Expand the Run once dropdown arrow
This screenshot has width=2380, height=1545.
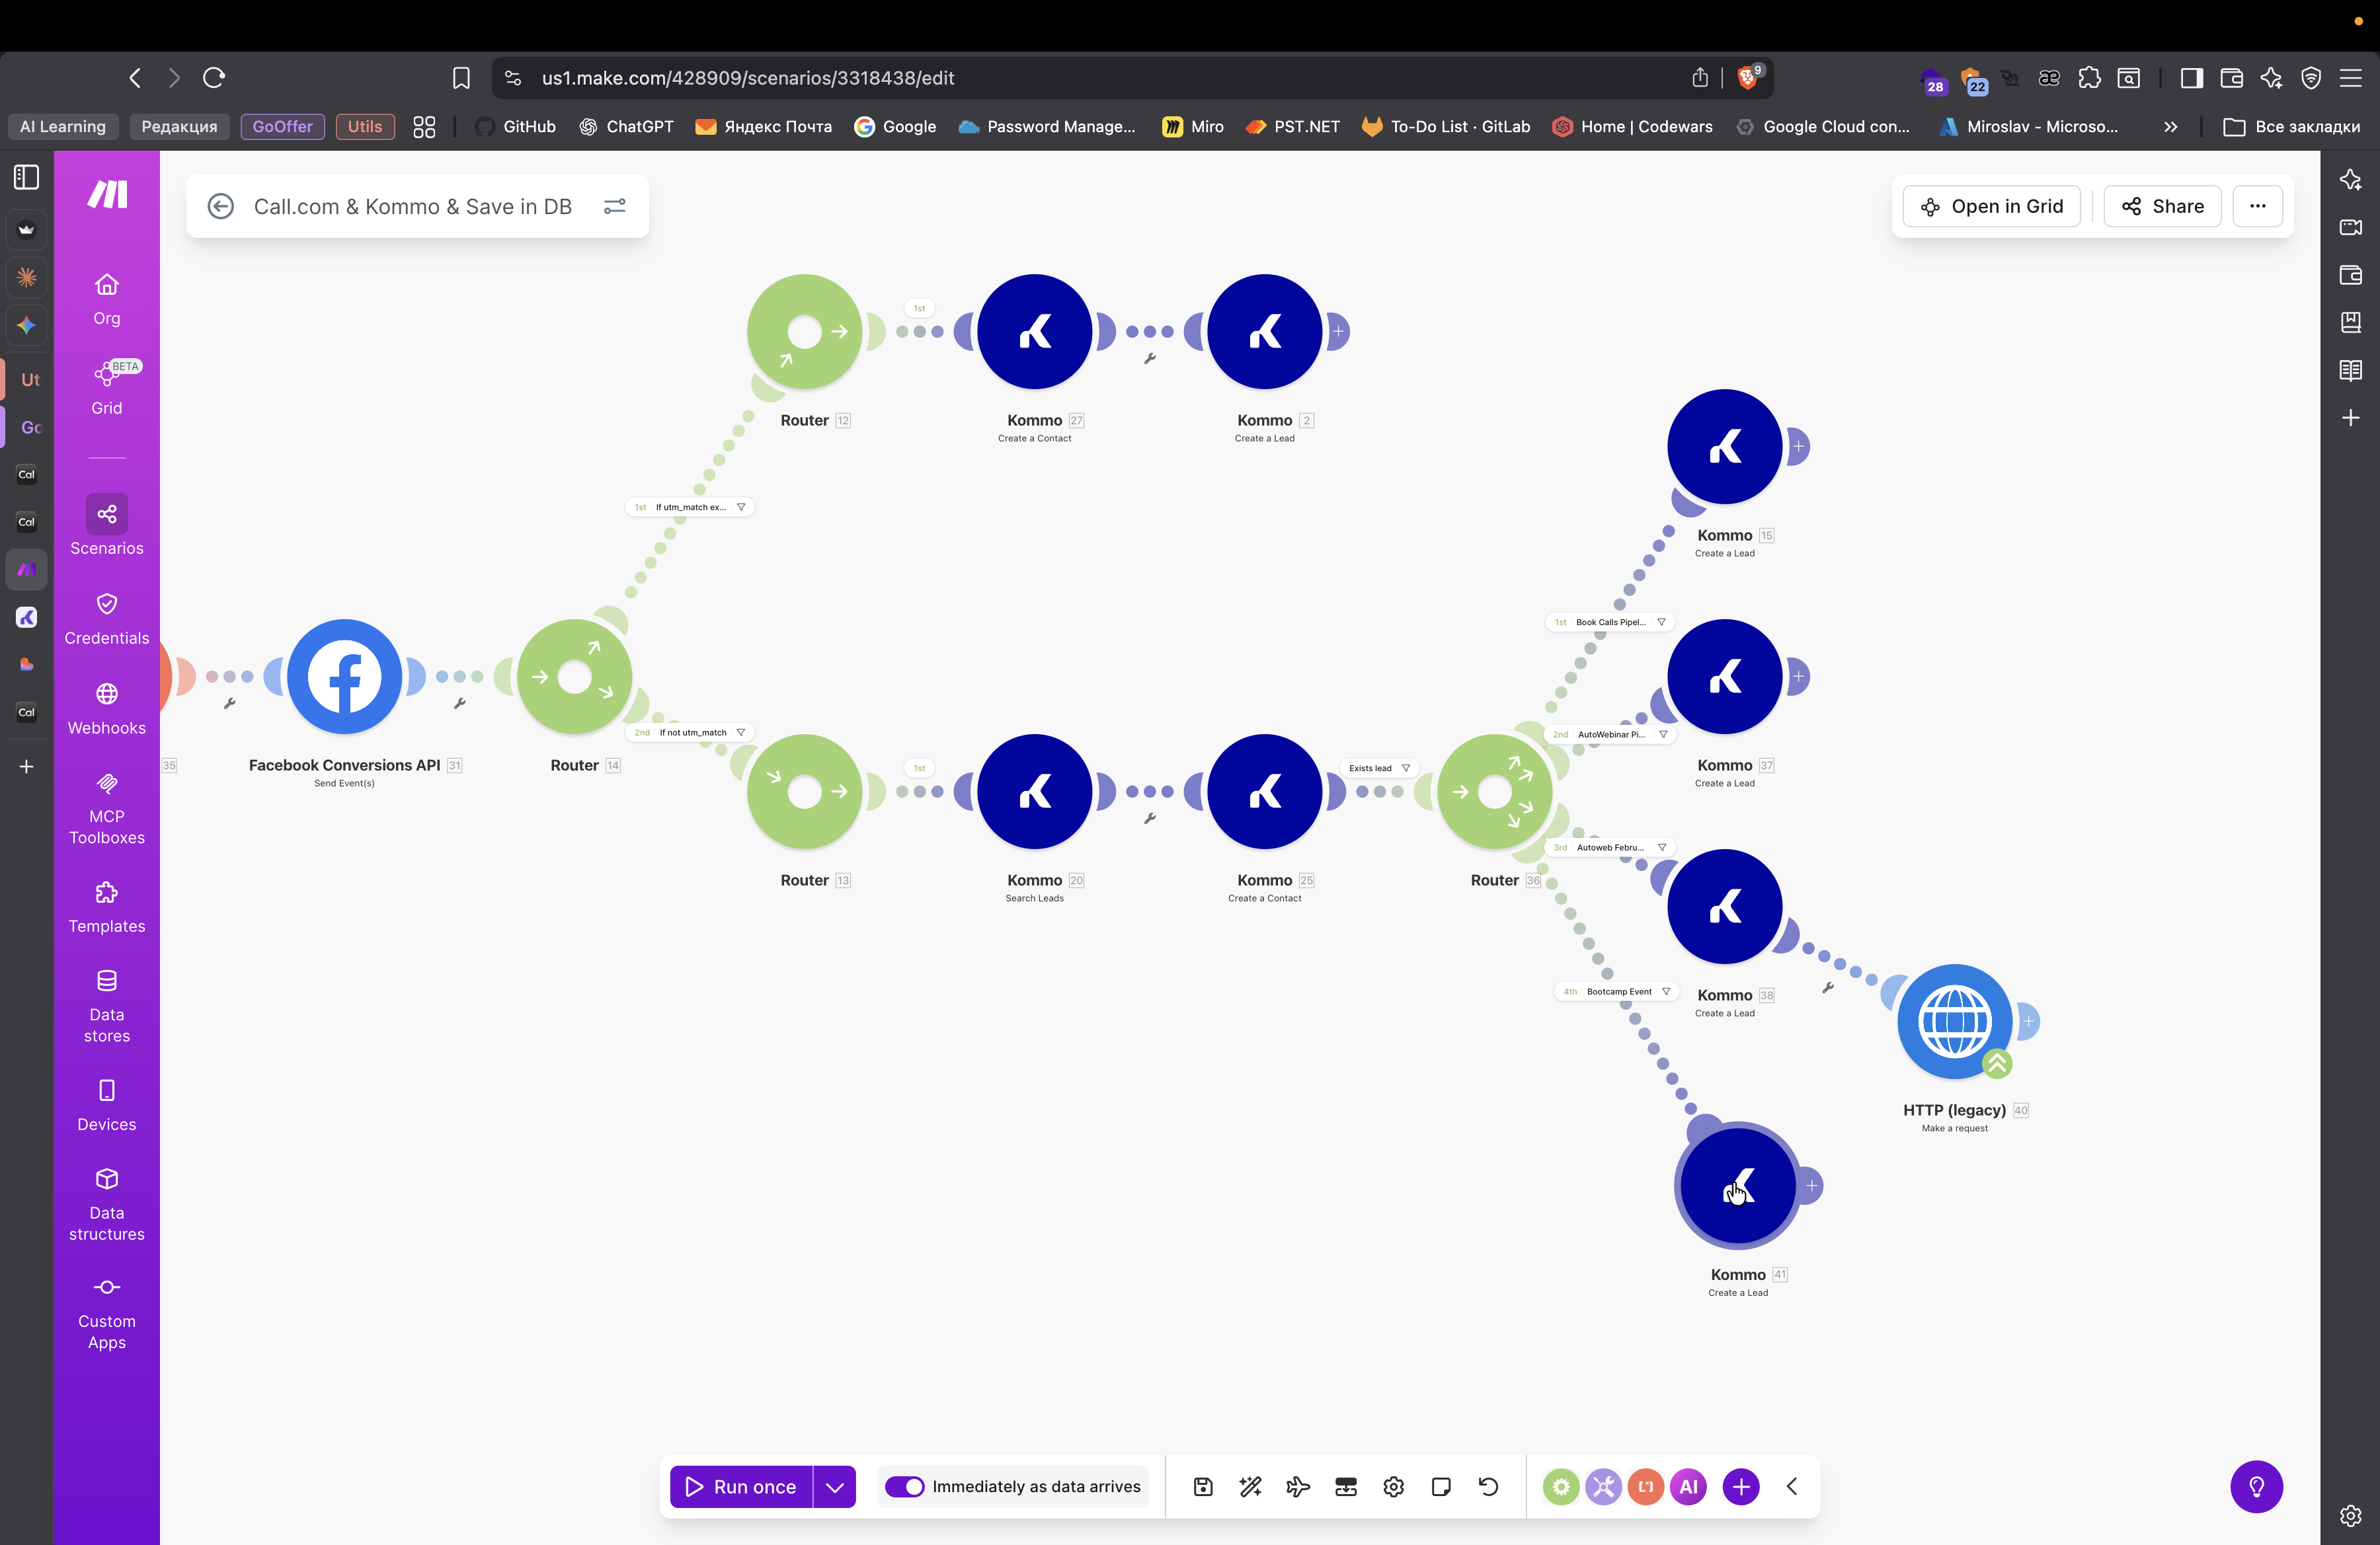pyautogui.click(x=834, y=1486)
